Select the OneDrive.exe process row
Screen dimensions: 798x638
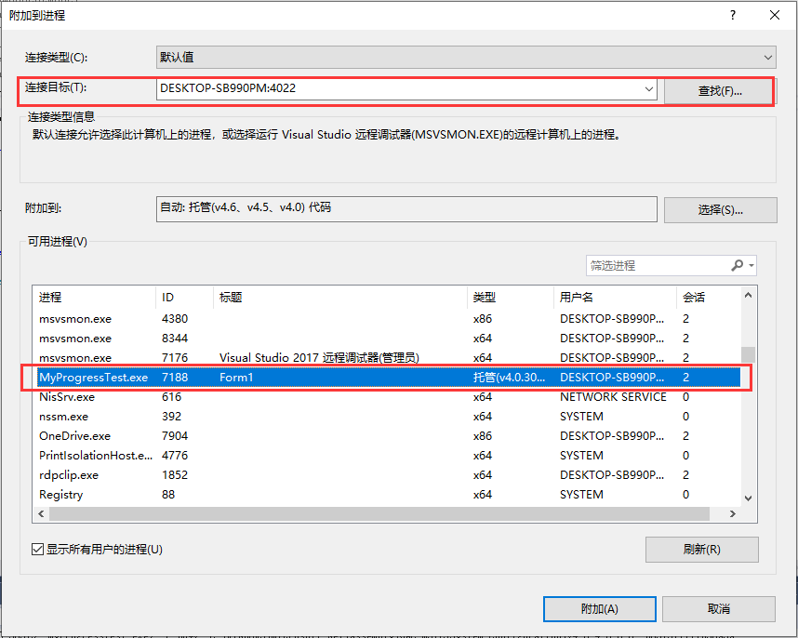[389, 436]
